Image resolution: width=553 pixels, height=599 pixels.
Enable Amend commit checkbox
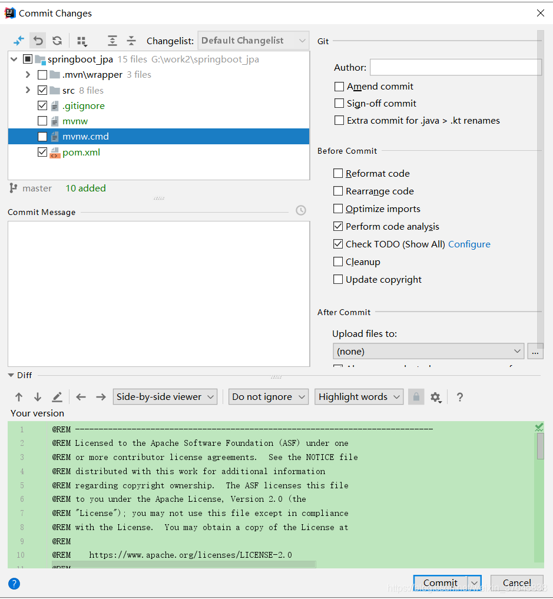pos(339,87)
